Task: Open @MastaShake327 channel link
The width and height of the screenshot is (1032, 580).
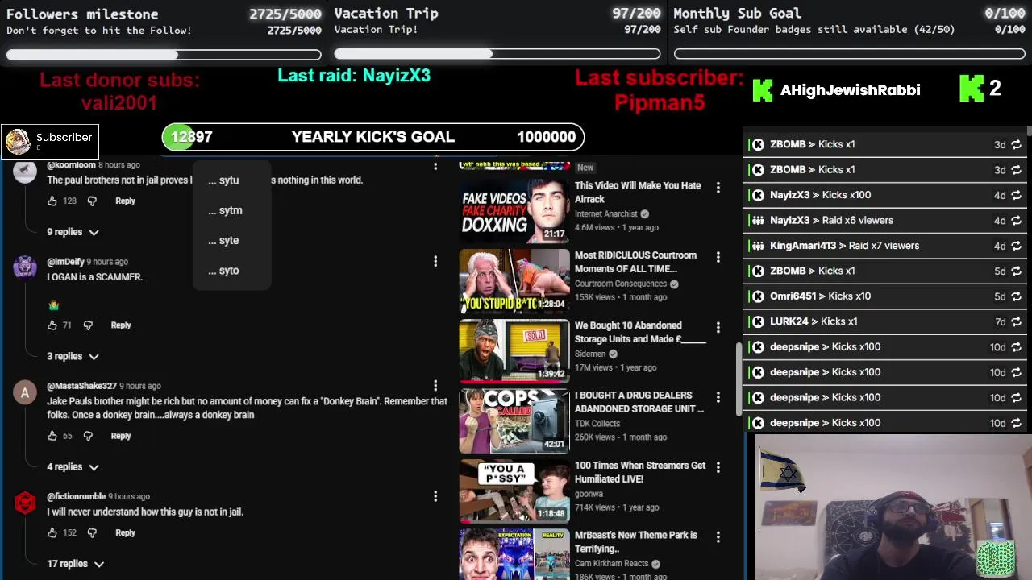Action: click(81, 386)
